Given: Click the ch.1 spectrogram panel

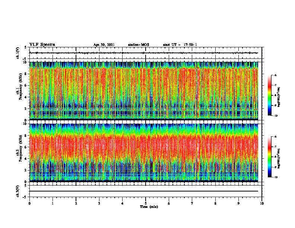Looking at the screenshot, I should coord(144,91).
